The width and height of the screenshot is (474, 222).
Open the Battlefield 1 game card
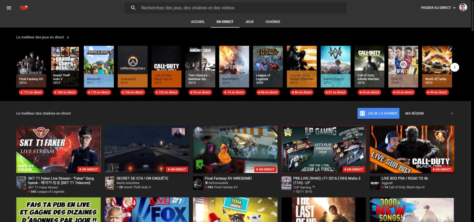234,67
